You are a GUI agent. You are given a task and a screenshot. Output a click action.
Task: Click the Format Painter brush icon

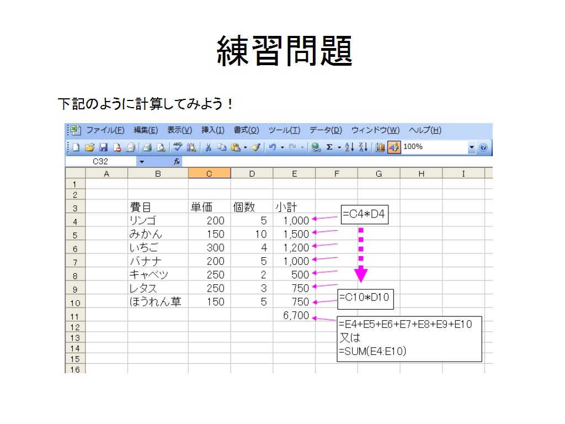[255, 147]
